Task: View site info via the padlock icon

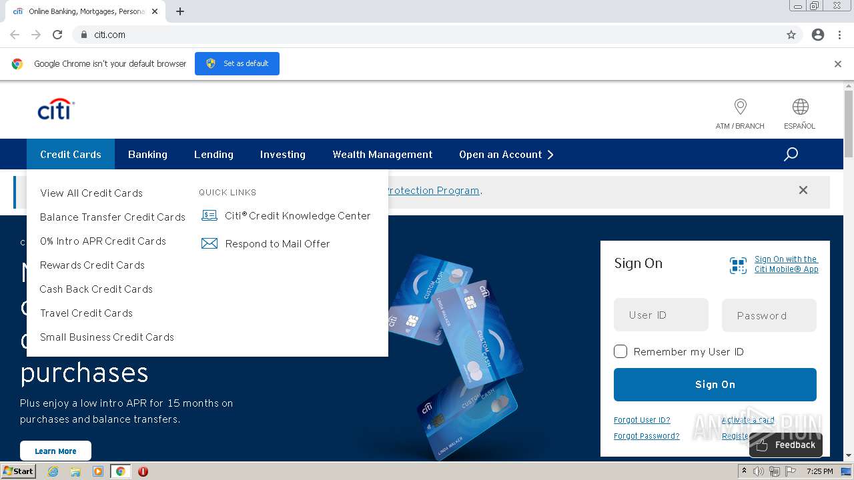Action: 83,35
